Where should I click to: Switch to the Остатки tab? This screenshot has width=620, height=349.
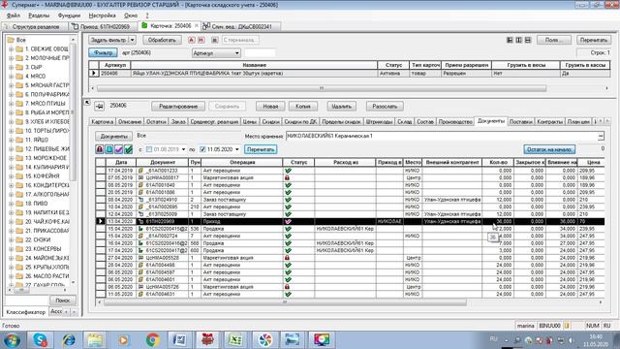pyautogui.click(x=156, y=122)
